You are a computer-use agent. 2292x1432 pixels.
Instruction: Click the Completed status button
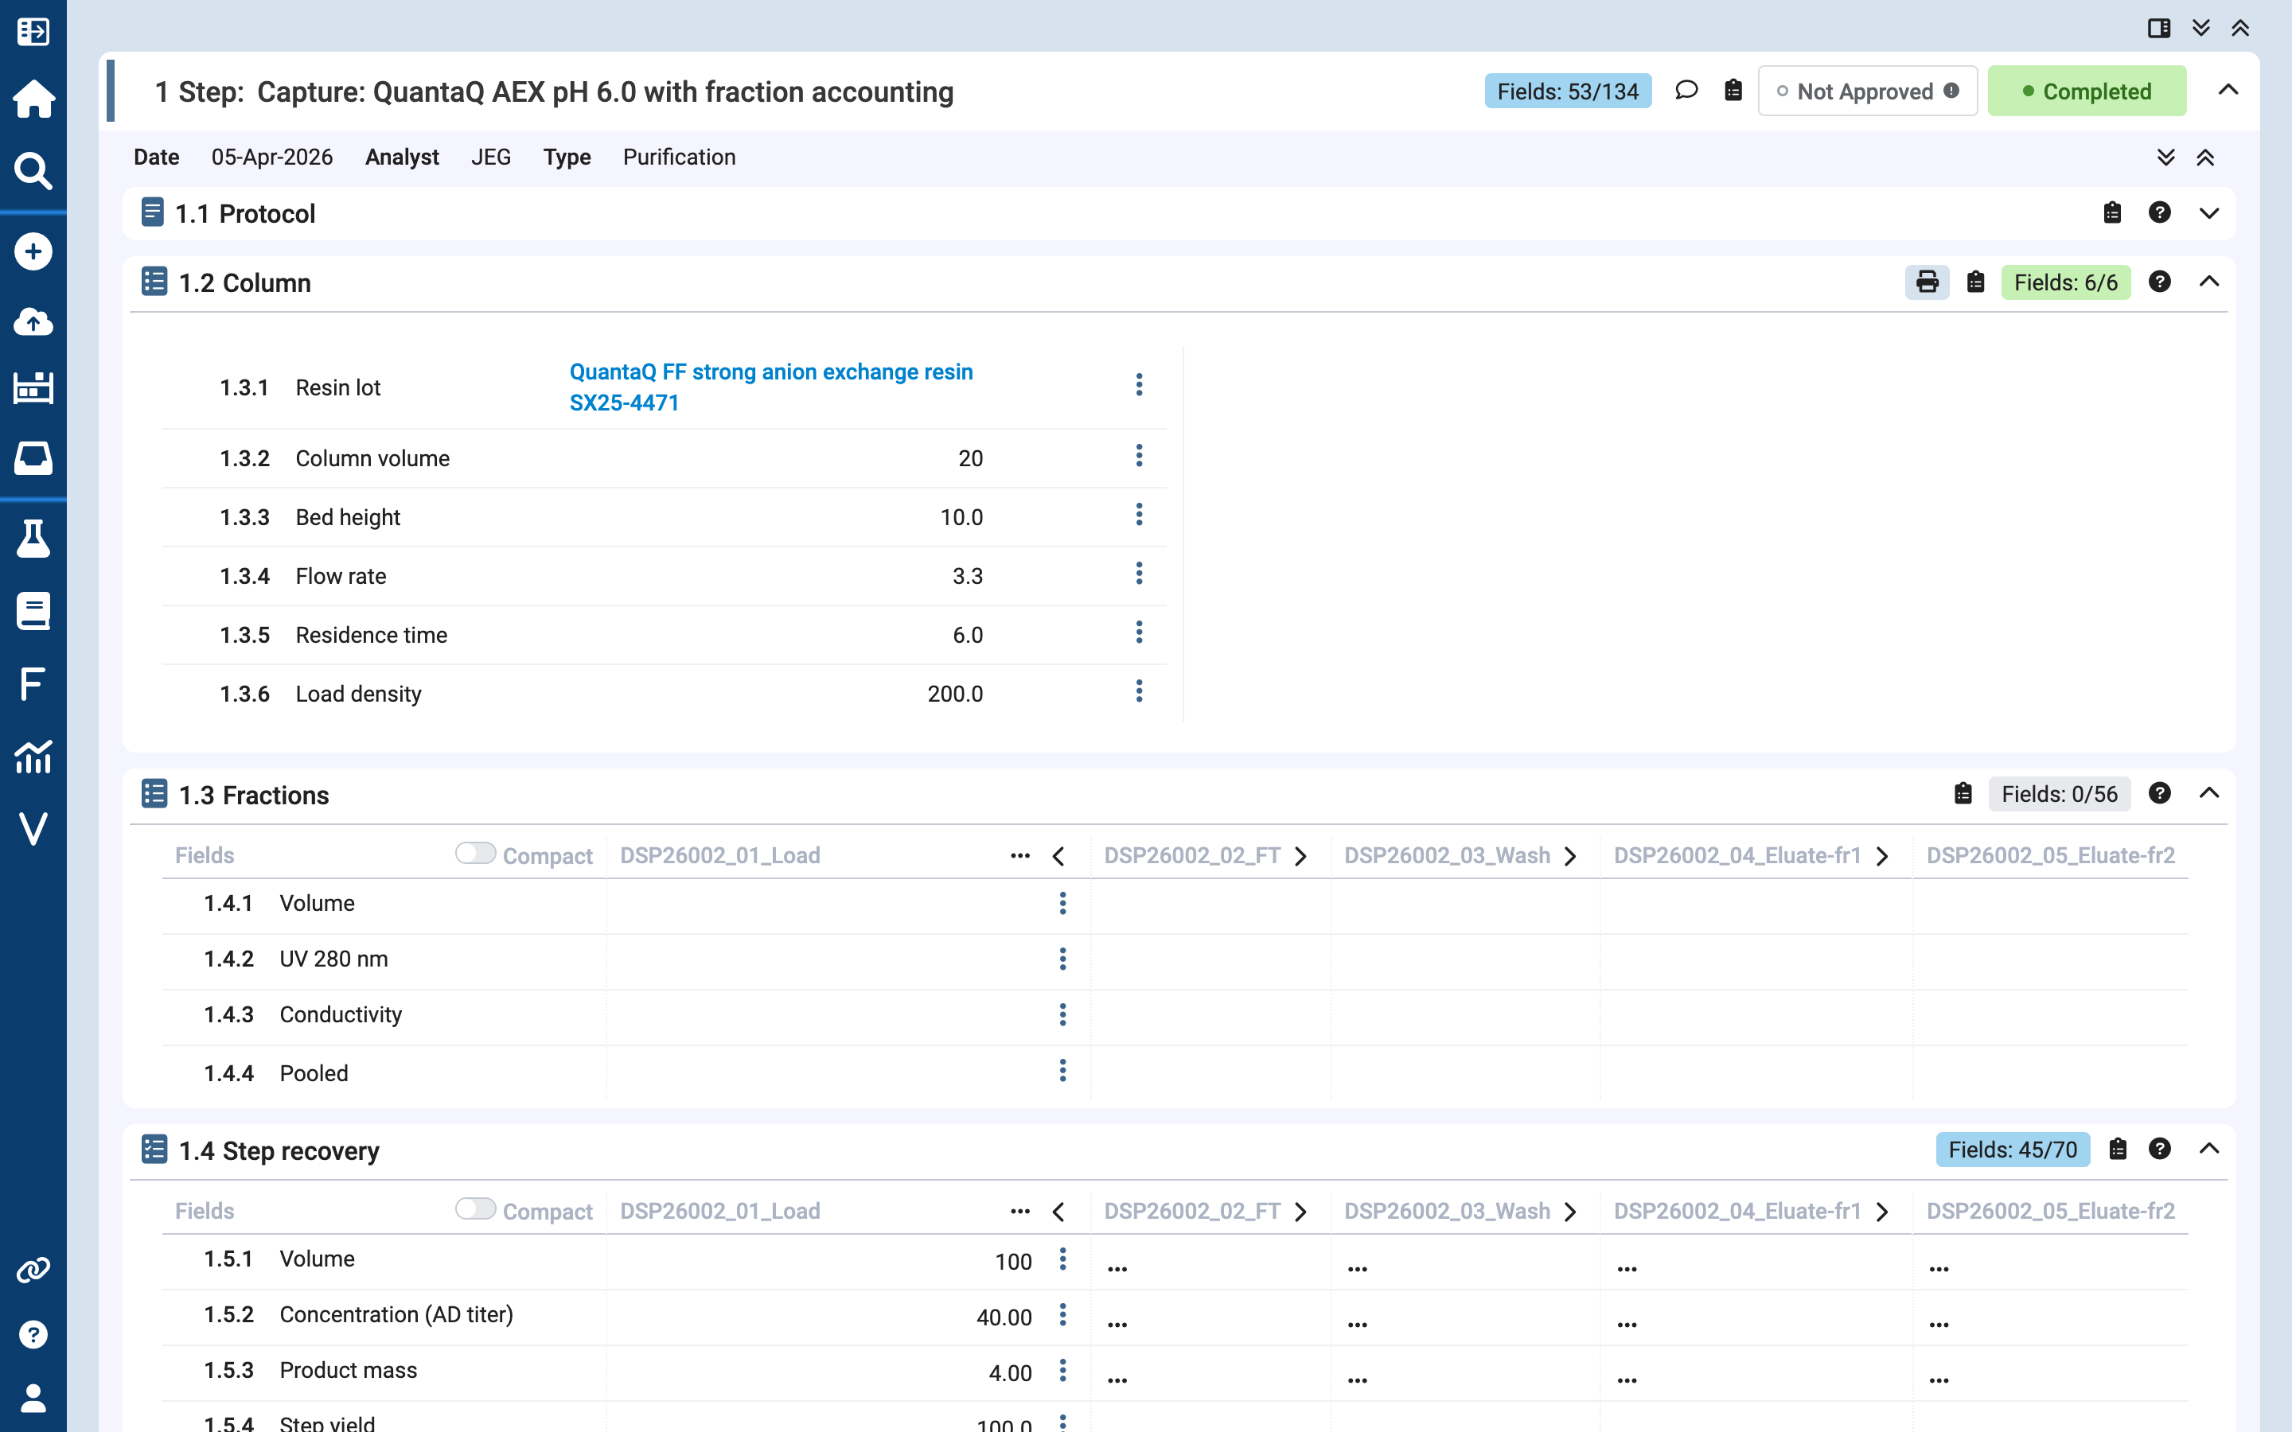pos(2087,91)
